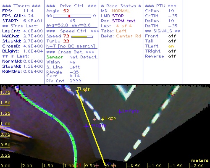Click the purple cross on the yellow line
Viewport: 210px width, 168px height.
tap(86, 126)
